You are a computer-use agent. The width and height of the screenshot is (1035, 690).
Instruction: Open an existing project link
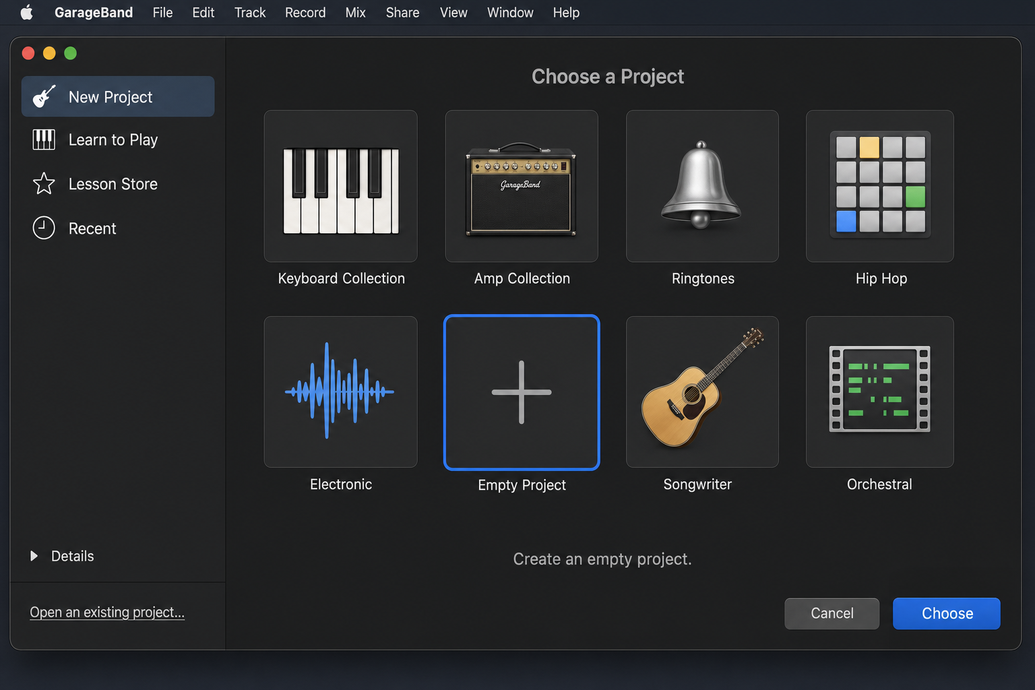tap(107, 612)
